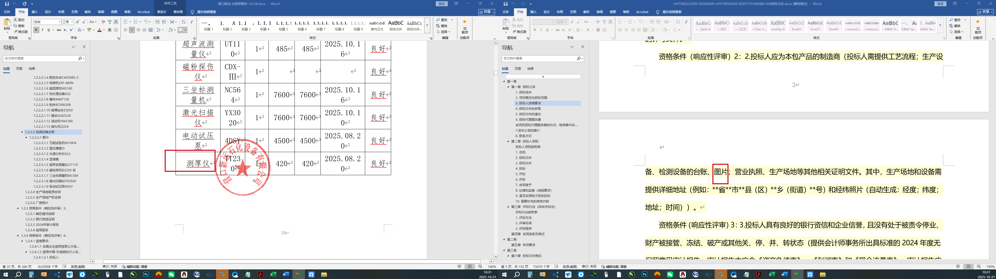Apply red font color in left Word window

point(99,30)
